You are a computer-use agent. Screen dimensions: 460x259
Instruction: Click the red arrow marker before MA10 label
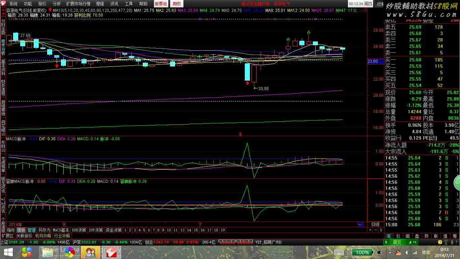pos(50,10)
